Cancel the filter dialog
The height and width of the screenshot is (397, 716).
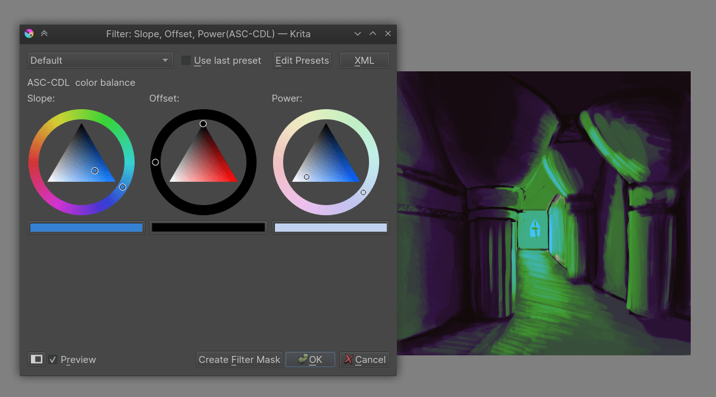point(364,359)
